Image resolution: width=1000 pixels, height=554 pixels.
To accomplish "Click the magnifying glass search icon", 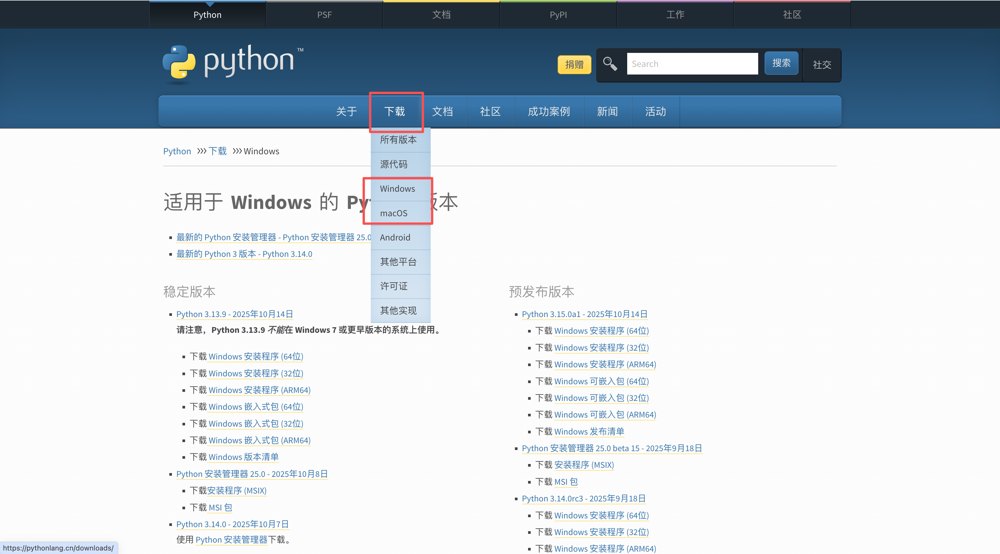I will [x=610, y=64].
